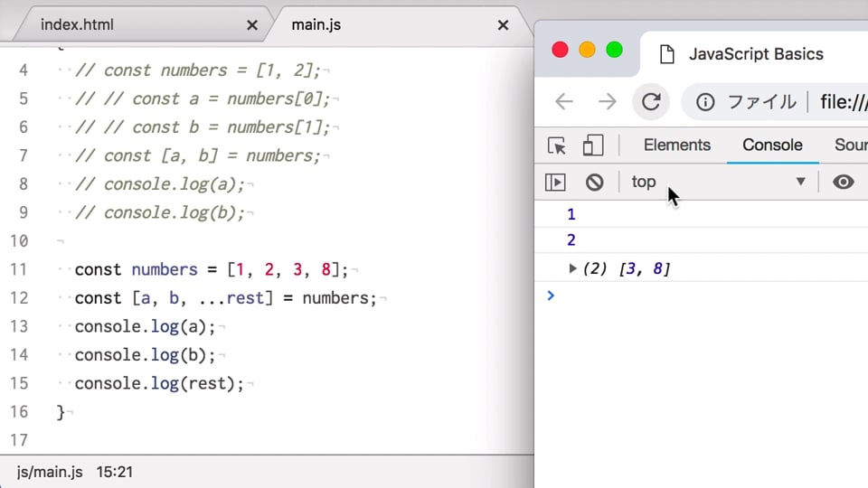The height and width of the screenshot is (488, 868).
Task: Clear the console output
Action: click(595, 182)
